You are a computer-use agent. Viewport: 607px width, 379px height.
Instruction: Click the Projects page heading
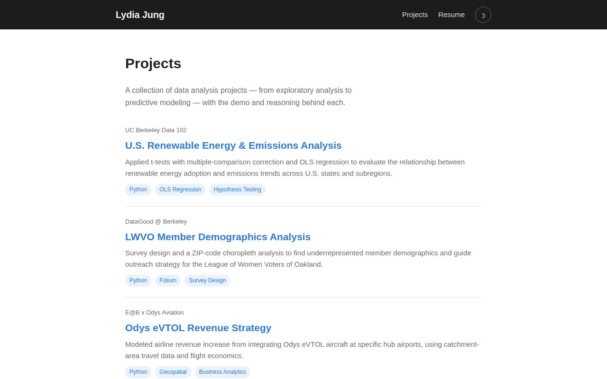(x=153, y=63)
